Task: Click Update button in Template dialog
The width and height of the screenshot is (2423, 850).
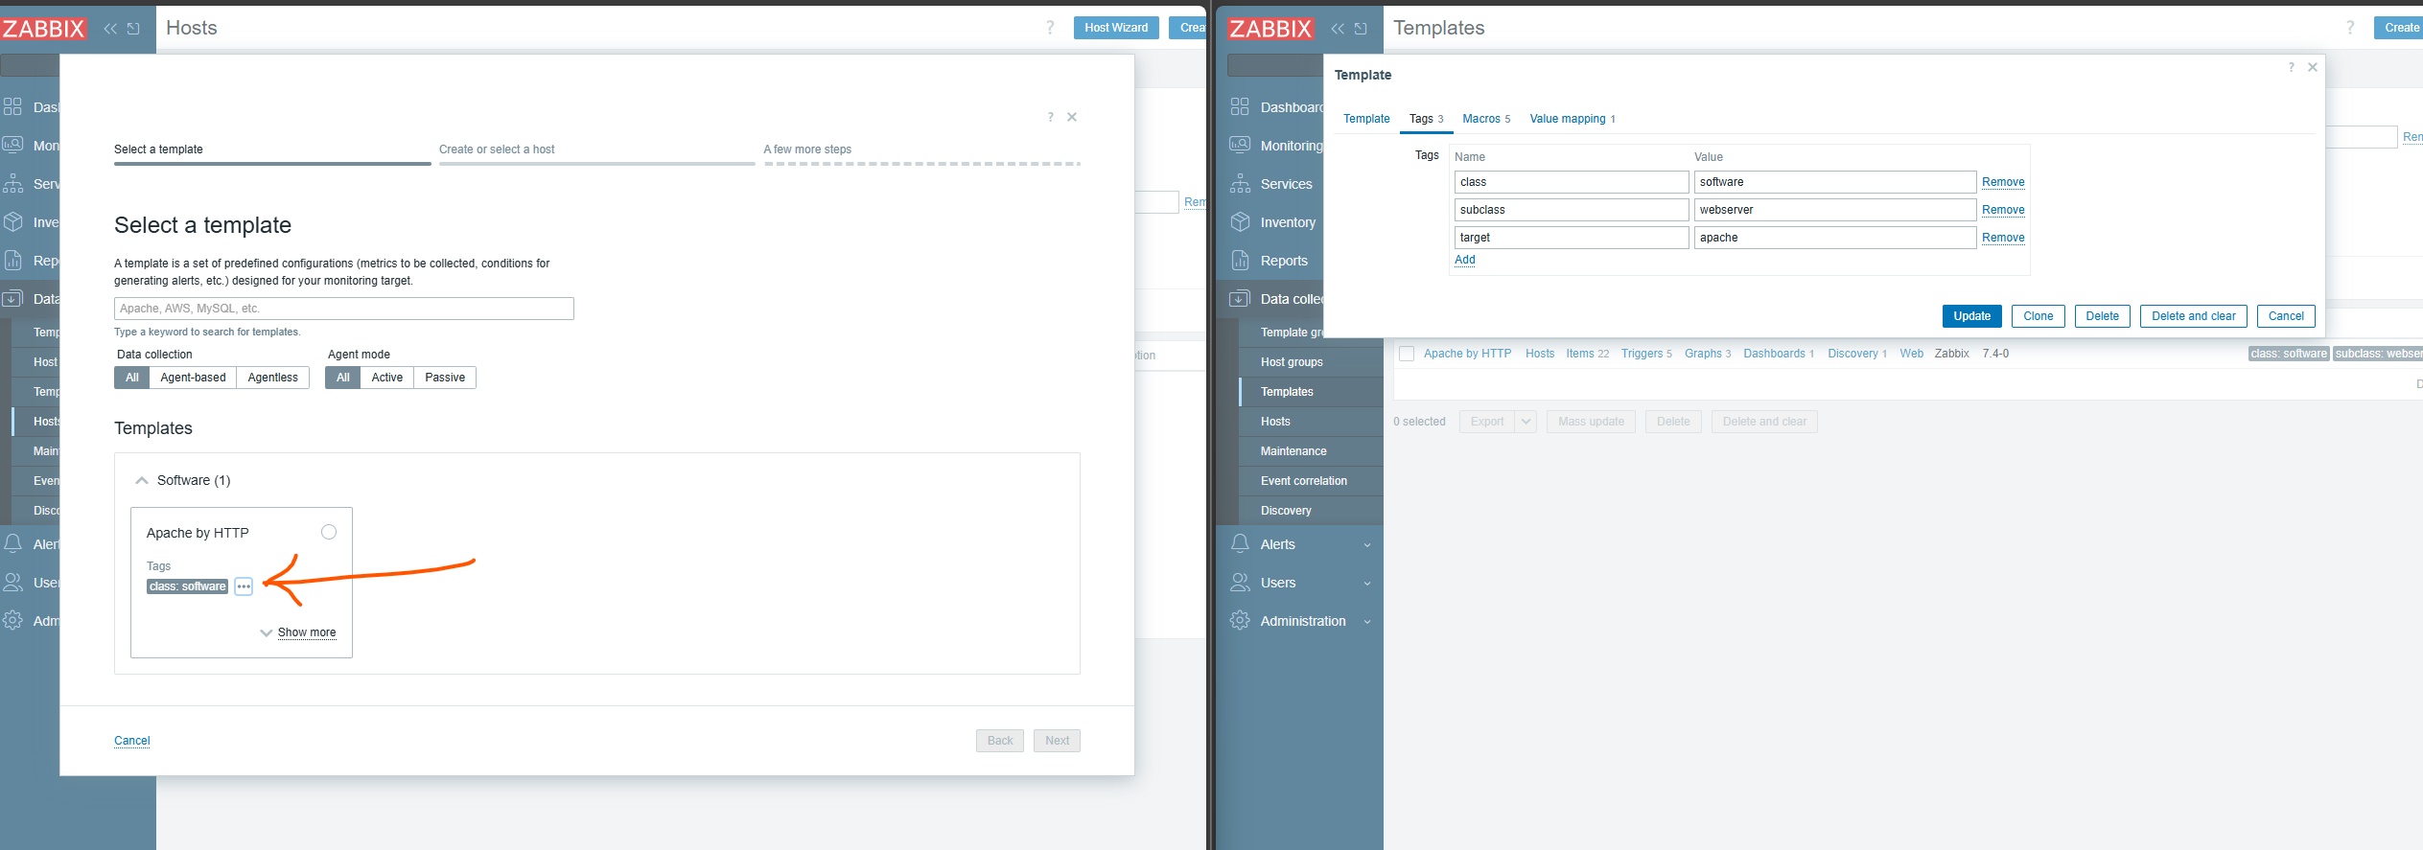Action: (x=1972, y=316)
